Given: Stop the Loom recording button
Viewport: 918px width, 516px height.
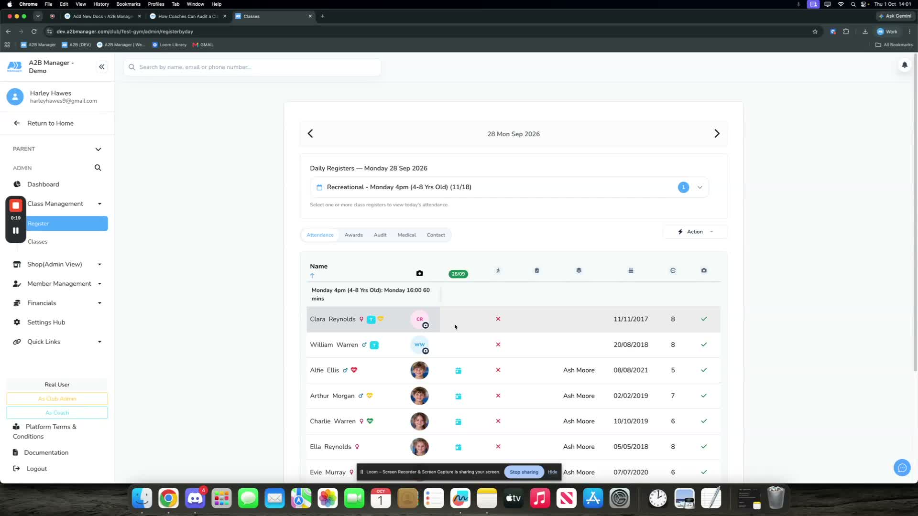Looking at the screenshot, I should tap(16, 205).
